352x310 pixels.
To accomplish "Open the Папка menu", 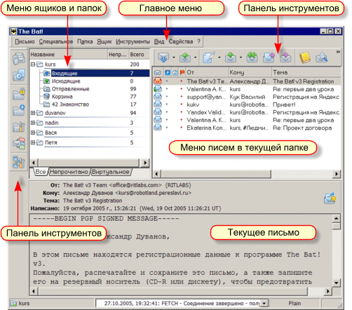I will pyautogui.click(x=85, y=41).
